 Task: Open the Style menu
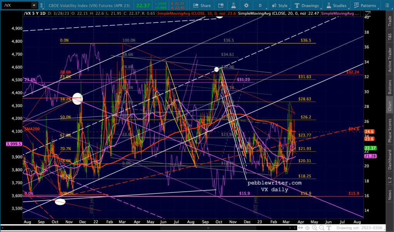point(279,5)
